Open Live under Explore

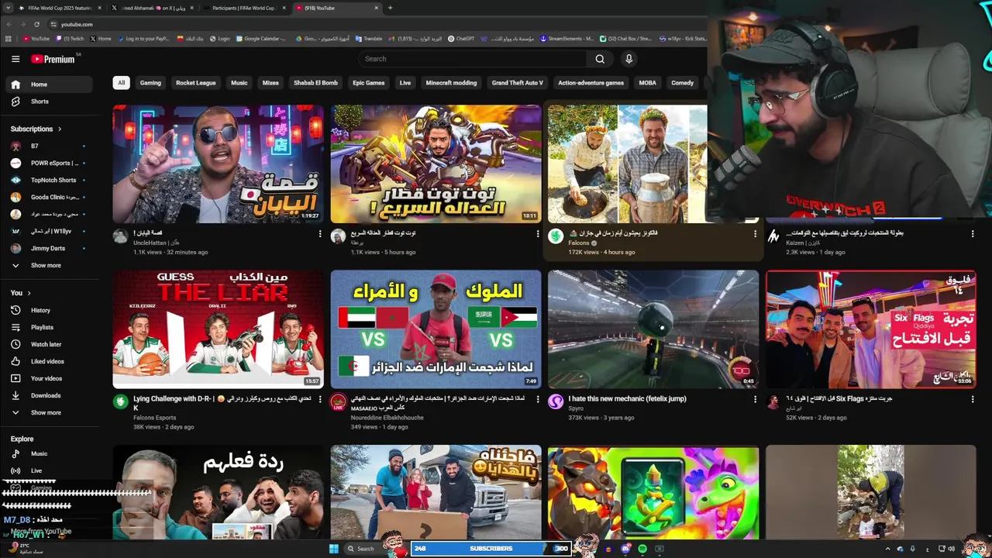[49, 470]
